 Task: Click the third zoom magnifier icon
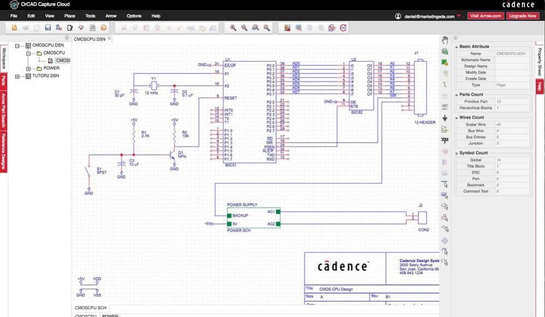[x=255, y=28]
